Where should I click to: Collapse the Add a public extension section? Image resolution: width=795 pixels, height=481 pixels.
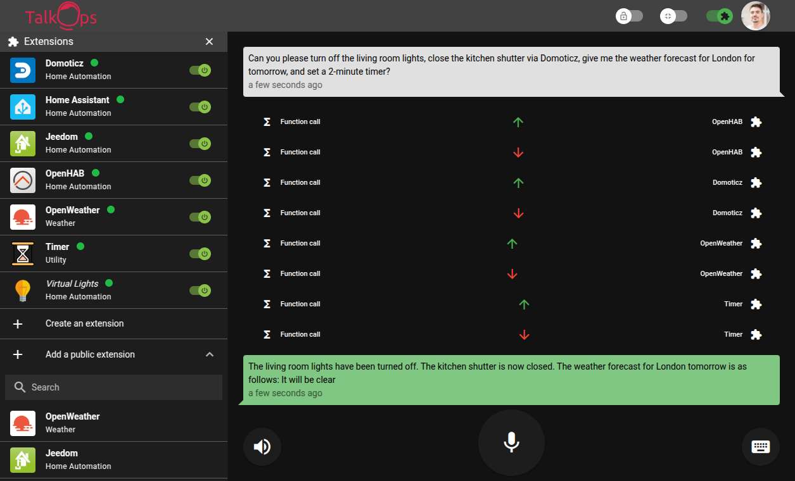[x=210, y=354]
